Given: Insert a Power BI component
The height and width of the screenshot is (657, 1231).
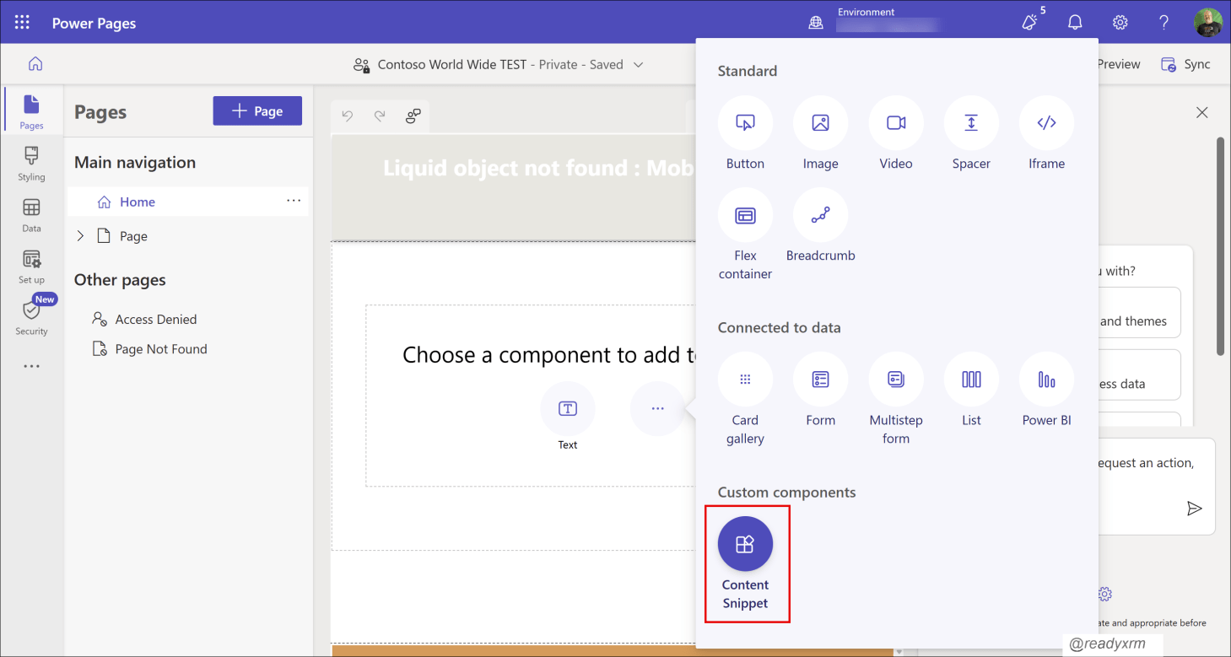Looking at the screenshot, I should coord(1046,390).
